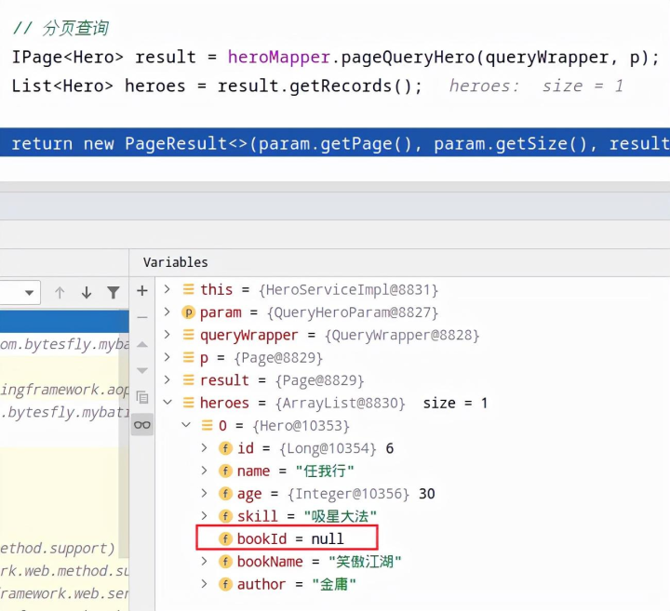Viewport: 670px width, 611px height.
Task: Click the previous frame up arrow
Action: click(60, 292)
